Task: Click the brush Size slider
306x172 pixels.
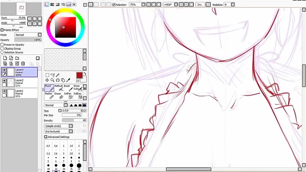Action: coord(74,111)
